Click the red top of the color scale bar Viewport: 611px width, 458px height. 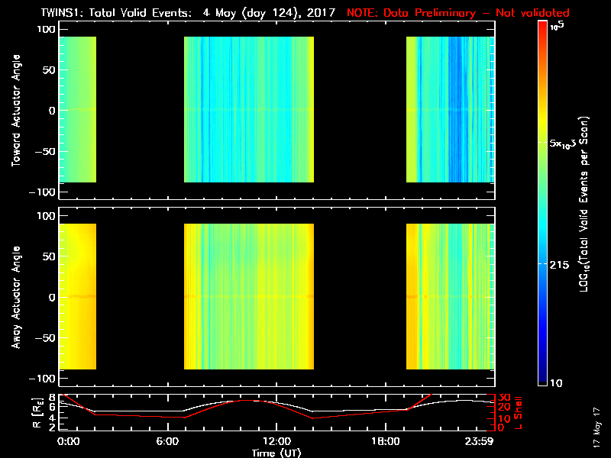pyautogui.click(x=543, y=27)
